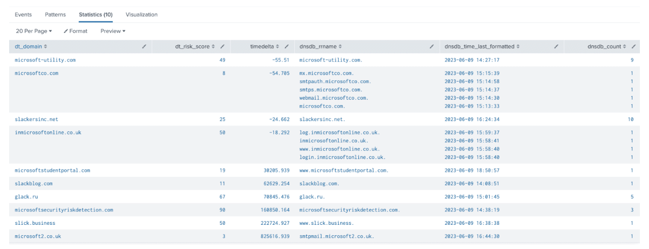Click pencil edit icon for dnsdb_rrname column

(x=432, y=46)
